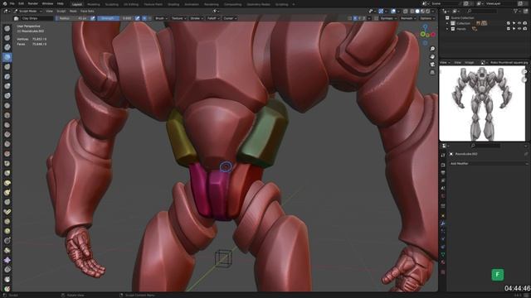Select the Smooth brush tool
Screen dimensions: 531x298
pyautogui.click(x=7, y=115)
